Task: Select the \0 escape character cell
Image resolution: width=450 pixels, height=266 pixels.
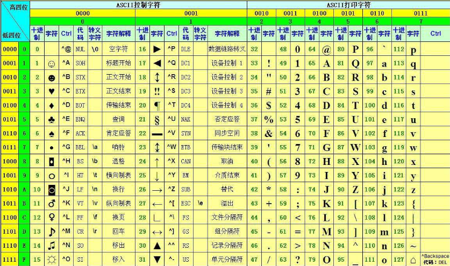Action: coord(95,49)
